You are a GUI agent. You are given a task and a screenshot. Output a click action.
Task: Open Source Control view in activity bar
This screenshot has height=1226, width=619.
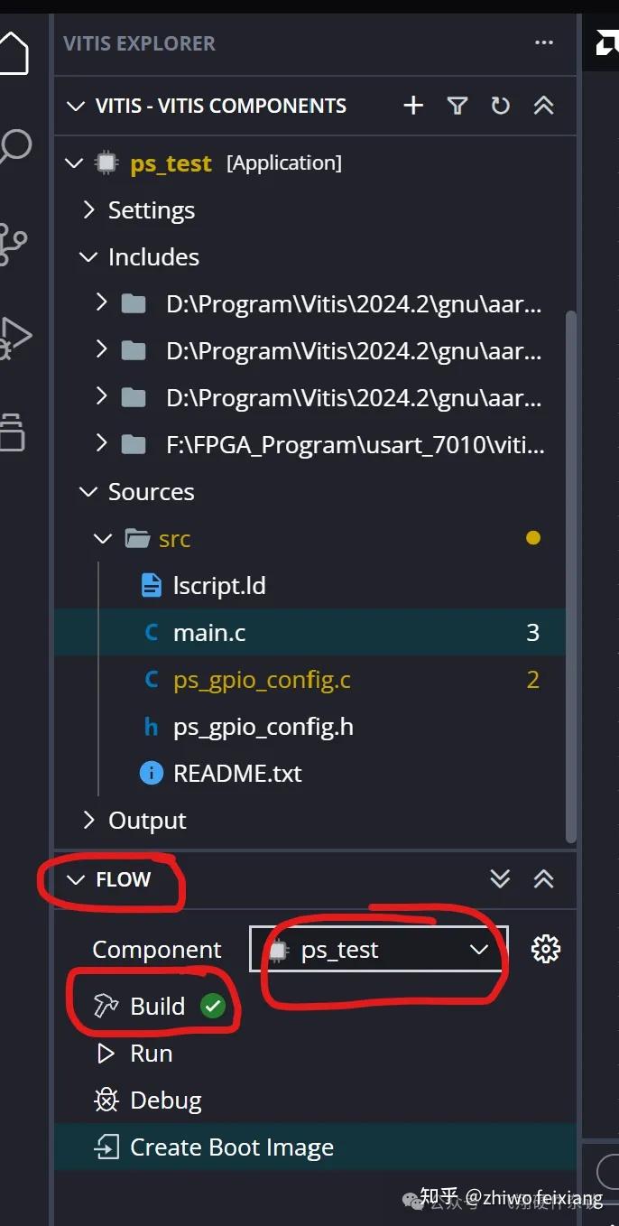pos(13,244)
